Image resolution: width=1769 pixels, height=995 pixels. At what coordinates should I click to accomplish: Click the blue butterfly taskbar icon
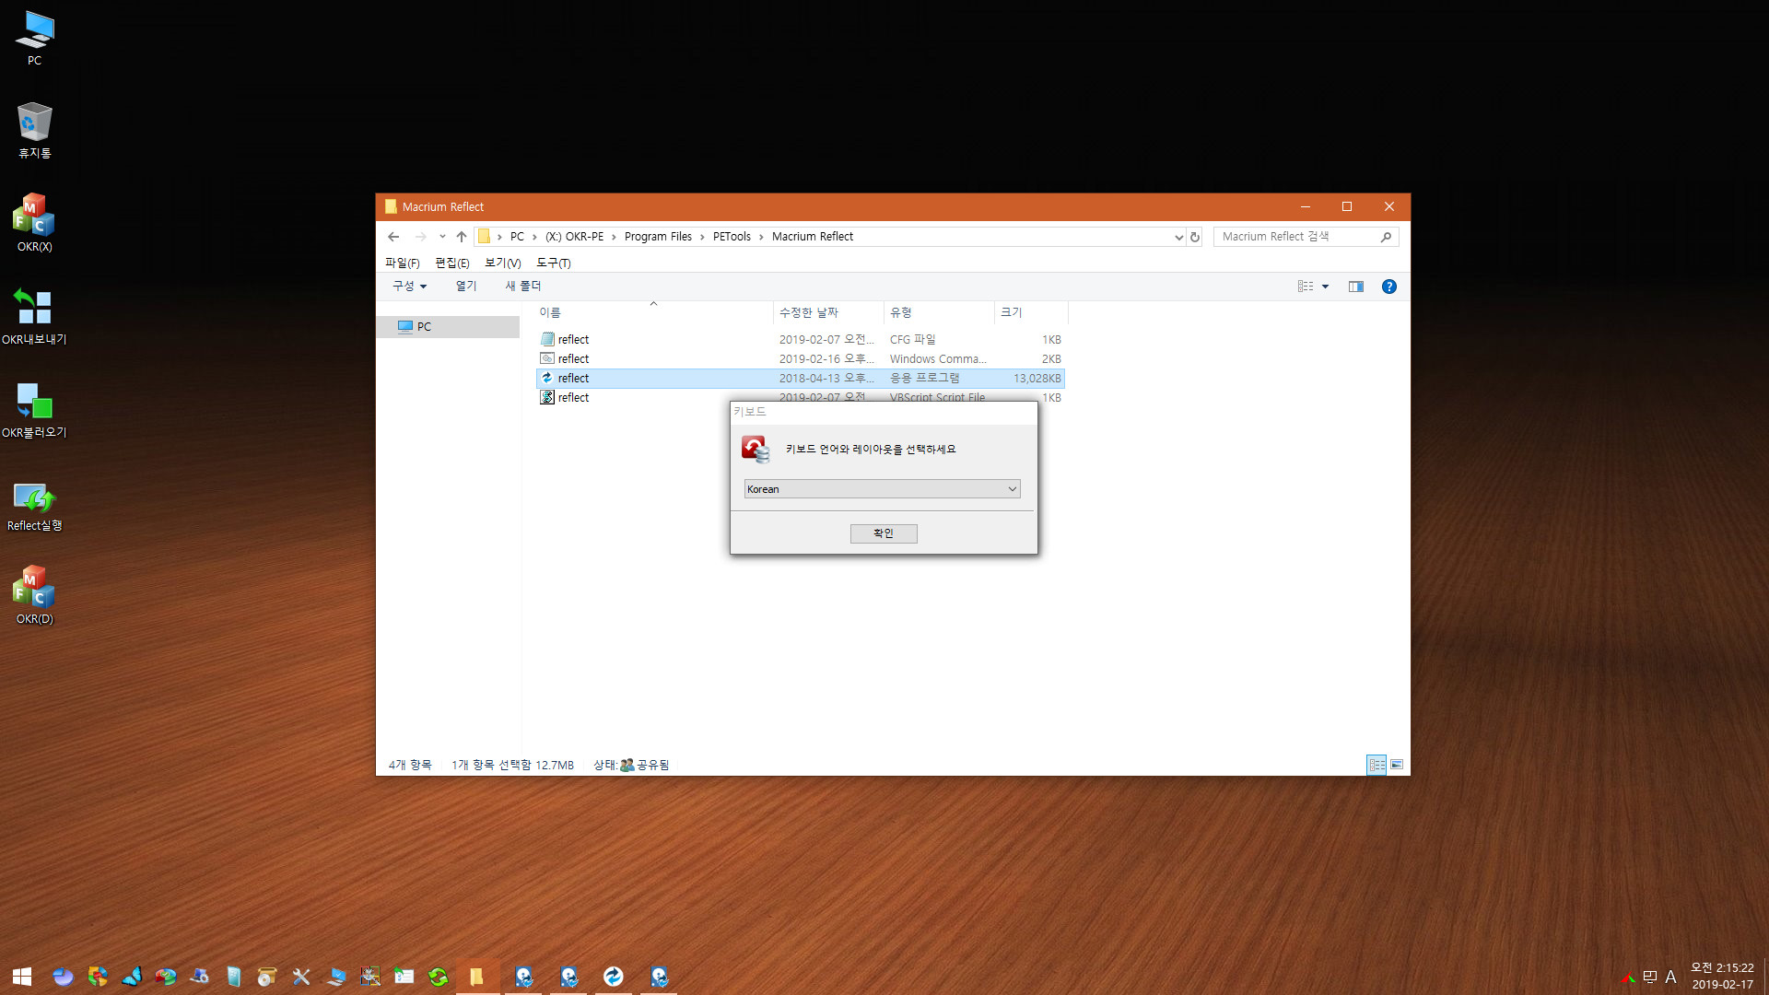point(131,977)
